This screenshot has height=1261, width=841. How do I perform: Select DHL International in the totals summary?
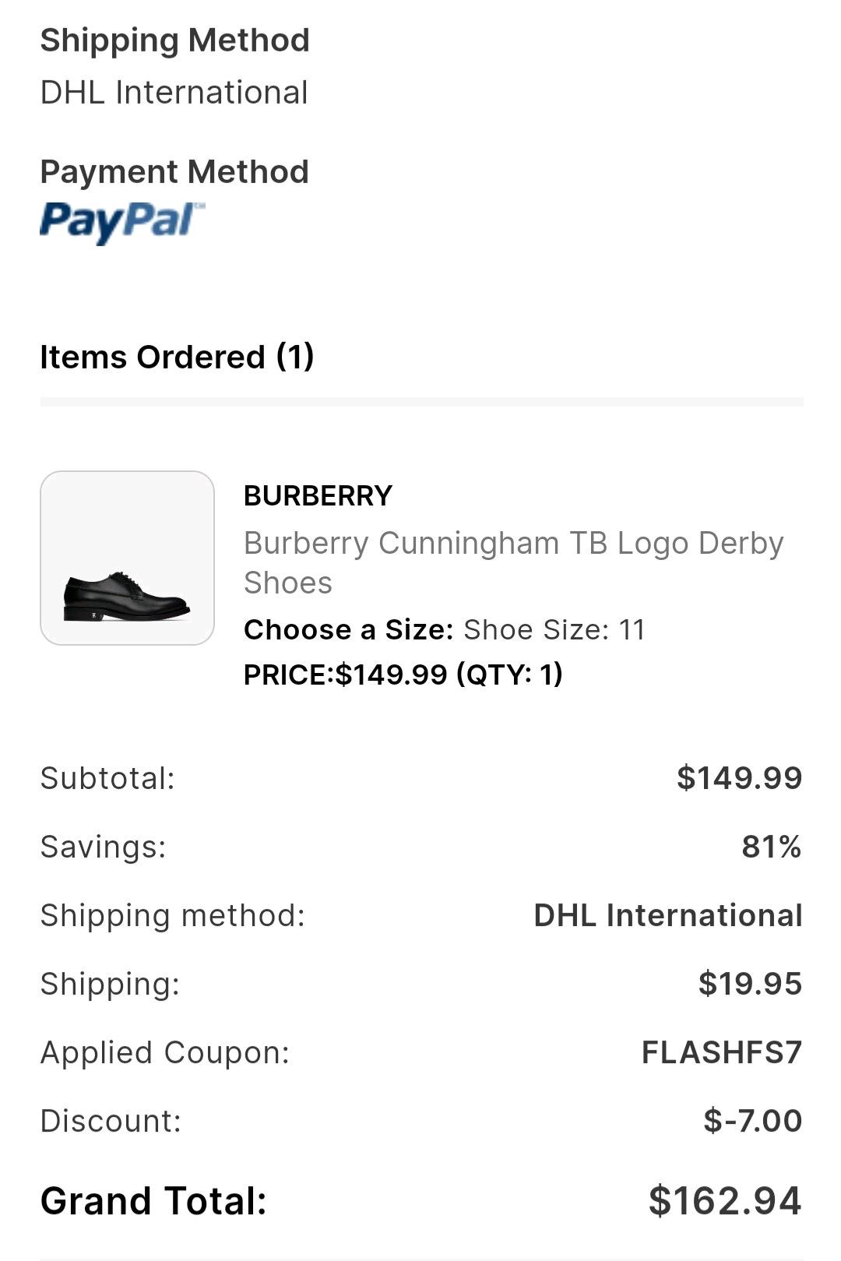point(668,915)
